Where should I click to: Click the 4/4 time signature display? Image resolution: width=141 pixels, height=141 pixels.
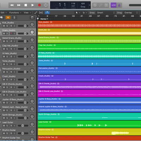(x=83, y=4)
